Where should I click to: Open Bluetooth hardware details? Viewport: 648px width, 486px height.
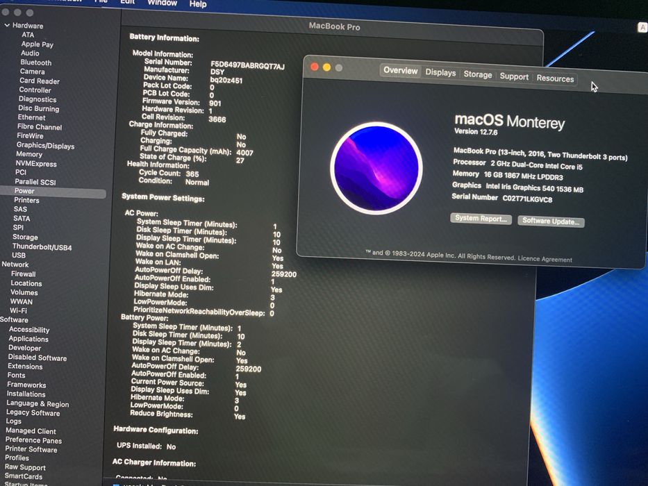click(x=36, y=62)
